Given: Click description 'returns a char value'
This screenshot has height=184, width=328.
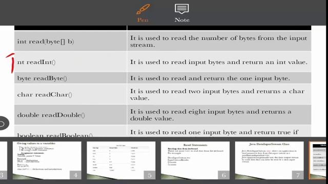Looking at the screenshot, I should 219,94.
